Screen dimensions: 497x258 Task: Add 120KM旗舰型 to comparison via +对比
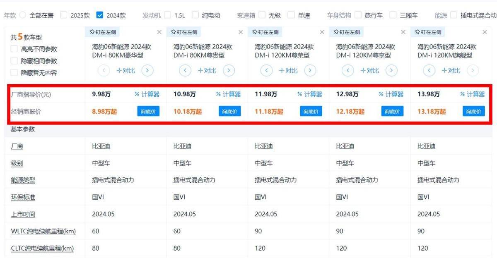point(451,71)
